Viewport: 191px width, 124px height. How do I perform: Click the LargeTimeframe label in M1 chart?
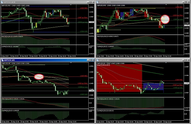point(104,65)
